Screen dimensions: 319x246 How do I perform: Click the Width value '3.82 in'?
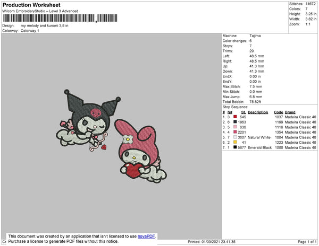pyautogui.click(x=311, y=19)
